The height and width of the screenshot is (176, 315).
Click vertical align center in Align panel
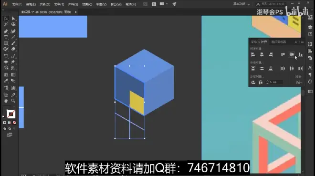292,54
